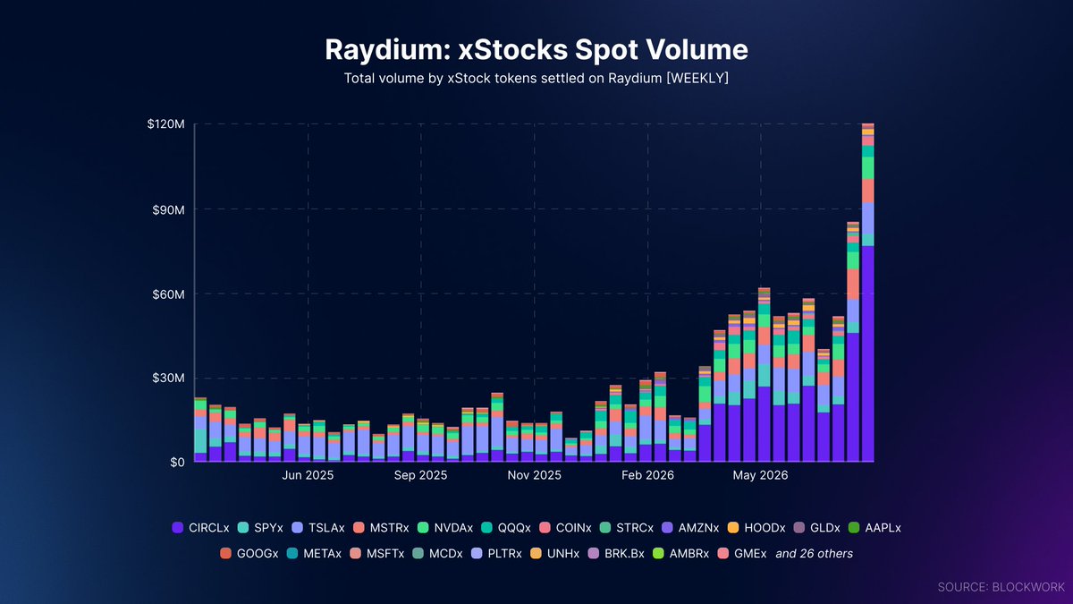The width and height of the screenshot is (1073, 604).
Task: Click the Feb 2026 x-axis label
Action: [647, 476]
